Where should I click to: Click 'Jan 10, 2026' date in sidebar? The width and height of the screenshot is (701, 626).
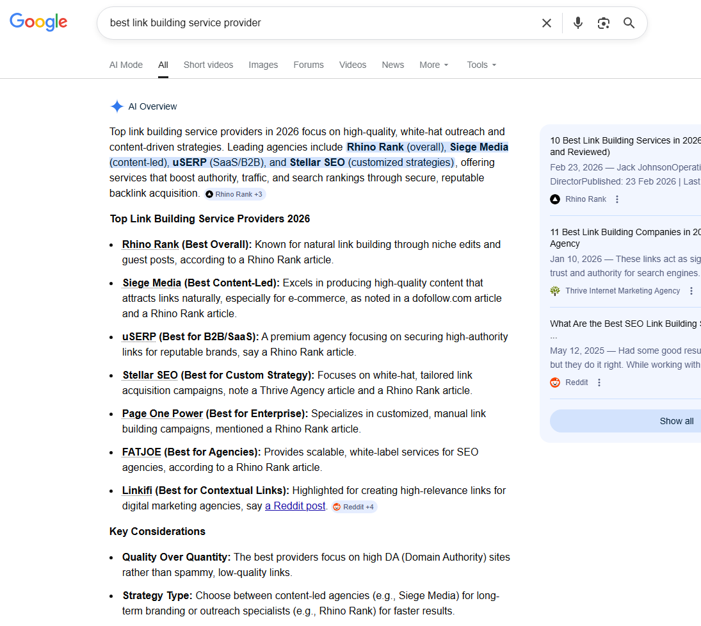click(x=576, y=259)
